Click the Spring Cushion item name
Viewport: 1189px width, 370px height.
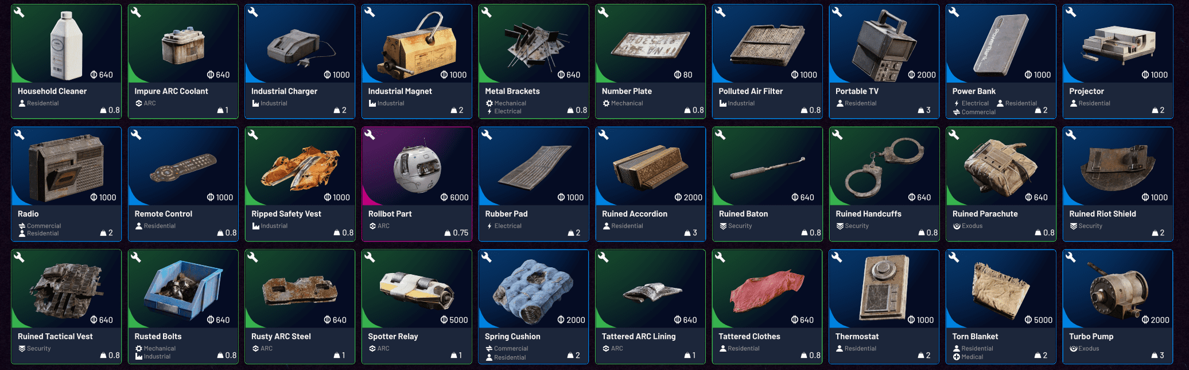tap(512, 337)
